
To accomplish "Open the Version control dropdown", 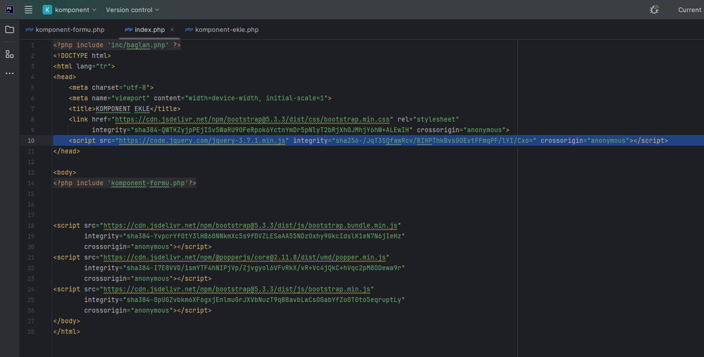I will [x=132, y=10].
